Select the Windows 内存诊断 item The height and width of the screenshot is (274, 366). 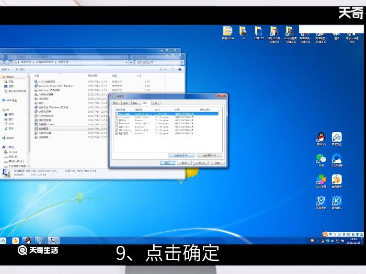click(47, 90)
